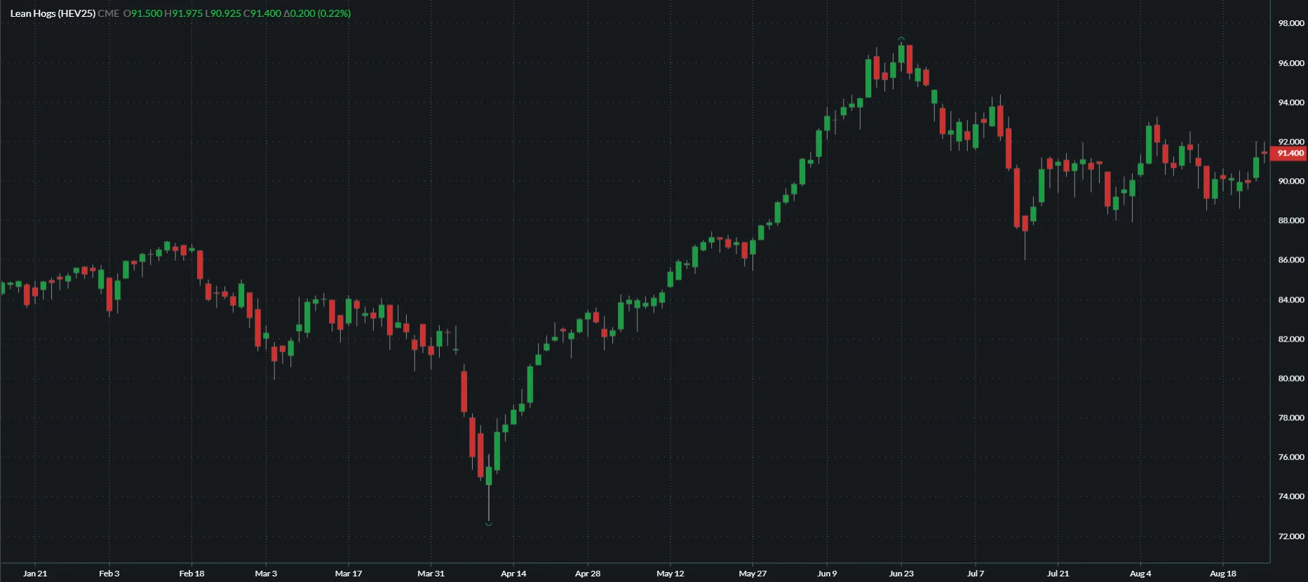
Task: Select the Jan 21 date label
Action: tap(35, 574)
